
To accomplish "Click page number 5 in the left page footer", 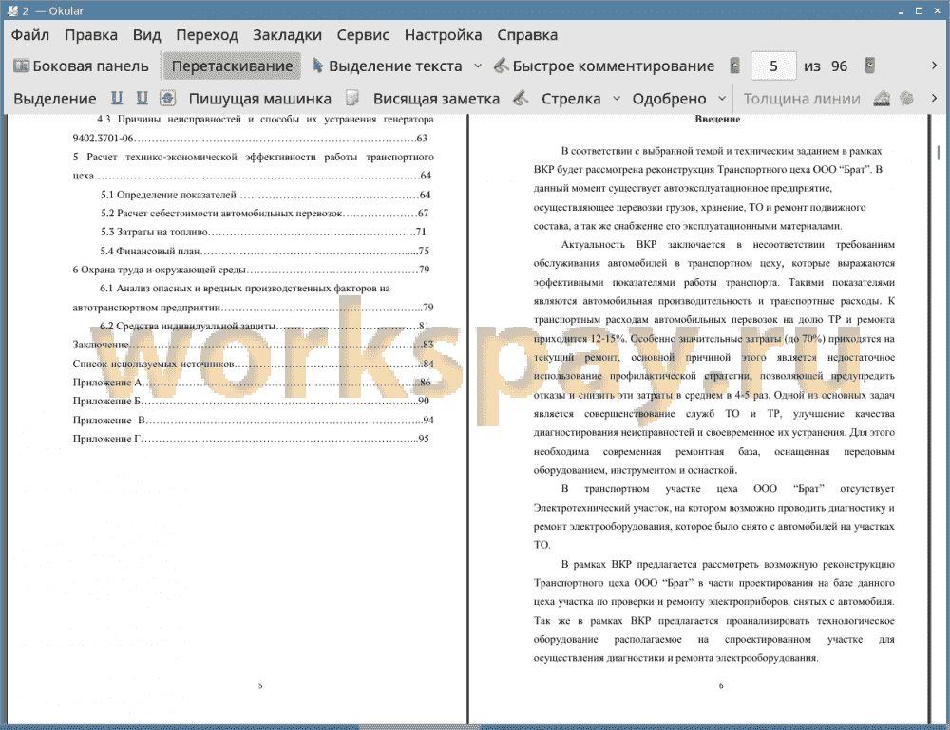I will tap(260, 685).
